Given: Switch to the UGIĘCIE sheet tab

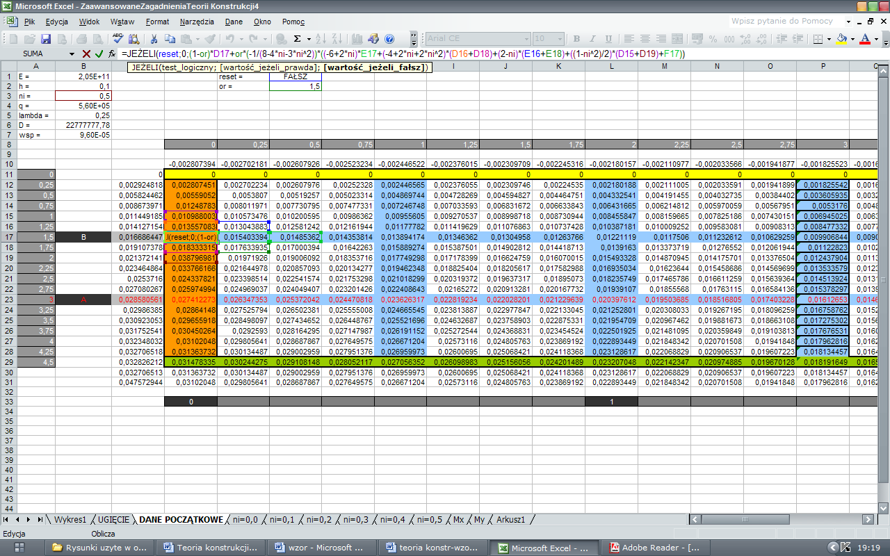Looking at the screenshot, I should tap(113, 519).
